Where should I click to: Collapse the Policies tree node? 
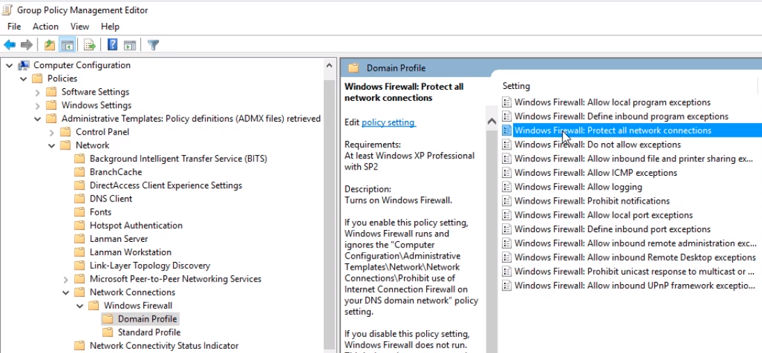point(24,79)
